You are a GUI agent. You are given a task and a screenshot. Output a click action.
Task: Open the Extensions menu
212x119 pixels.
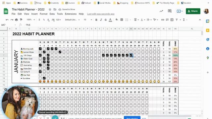tap(71, 14)
